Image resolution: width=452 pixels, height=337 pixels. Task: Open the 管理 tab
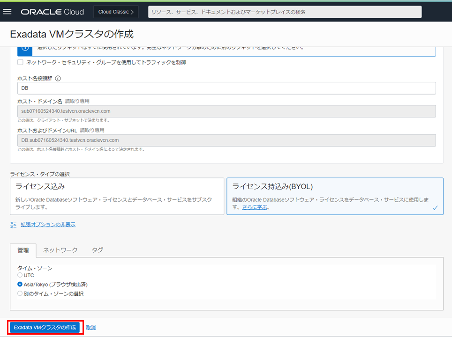(x=23, y=250)
